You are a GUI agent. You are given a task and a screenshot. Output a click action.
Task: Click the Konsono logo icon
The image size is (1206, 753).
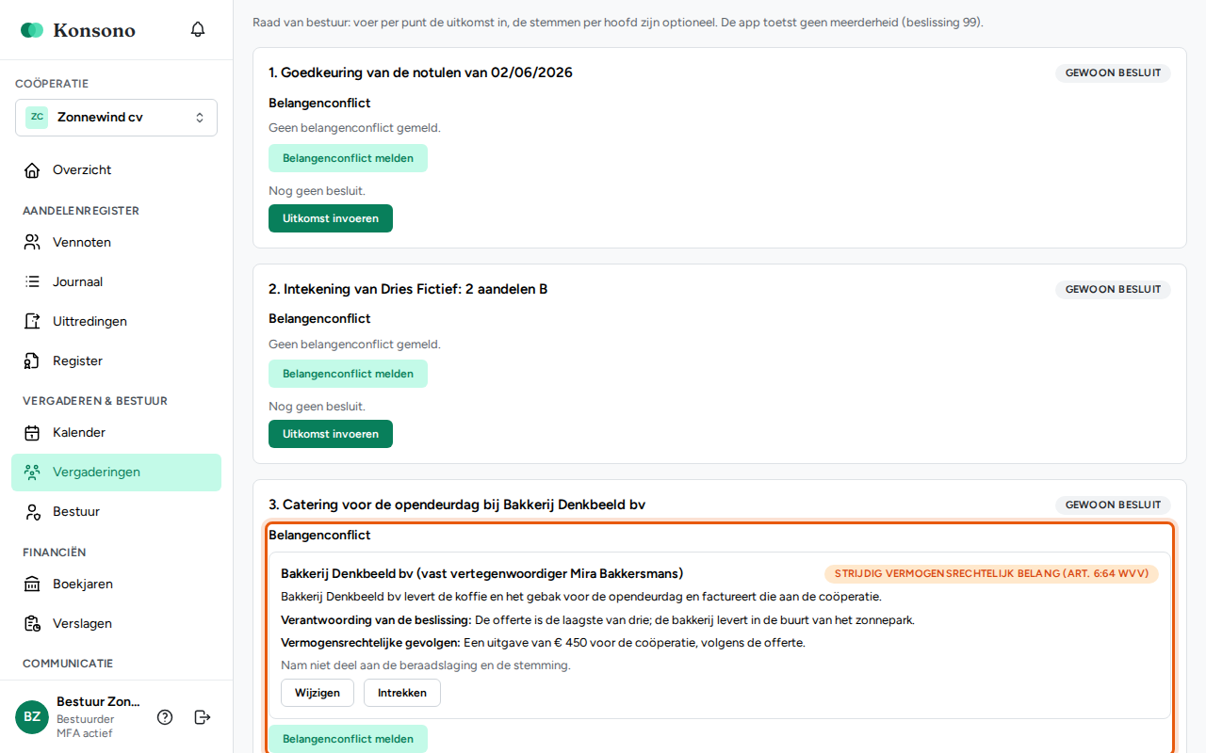tap(32, 30)
